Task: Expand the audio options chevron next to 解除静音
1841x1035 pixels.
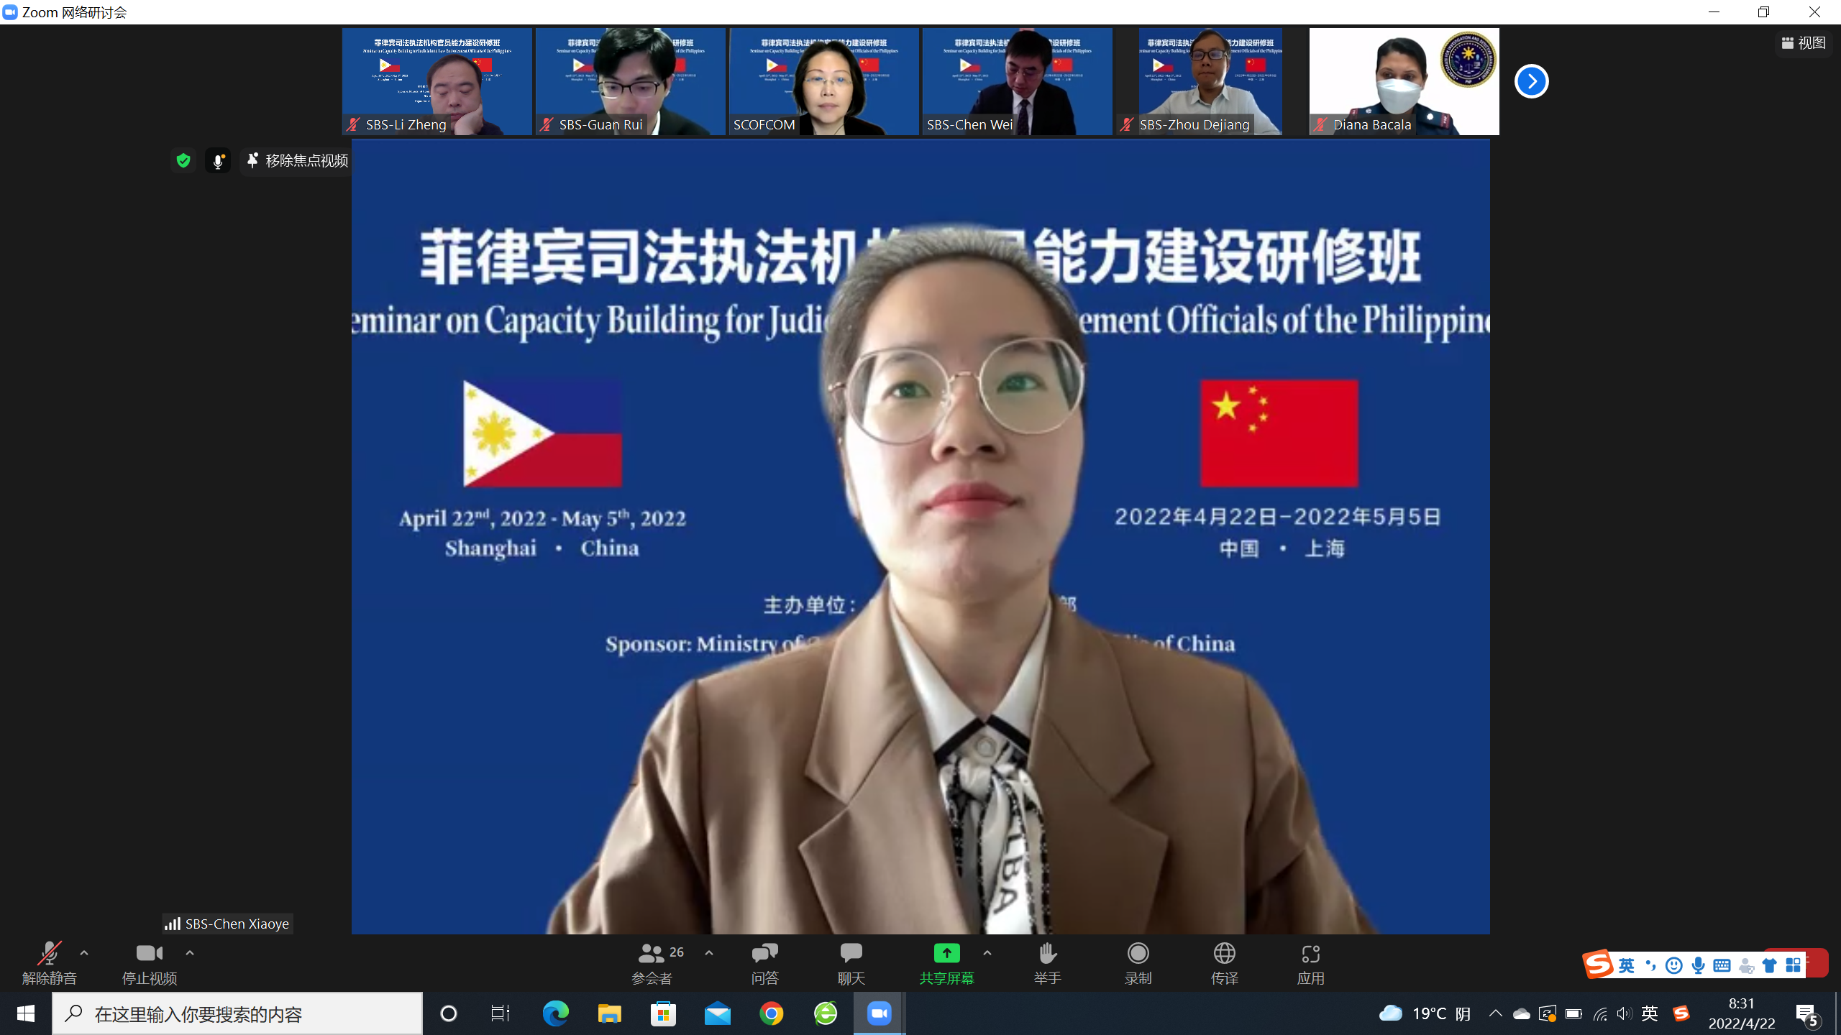Action: tap(84, 952)
